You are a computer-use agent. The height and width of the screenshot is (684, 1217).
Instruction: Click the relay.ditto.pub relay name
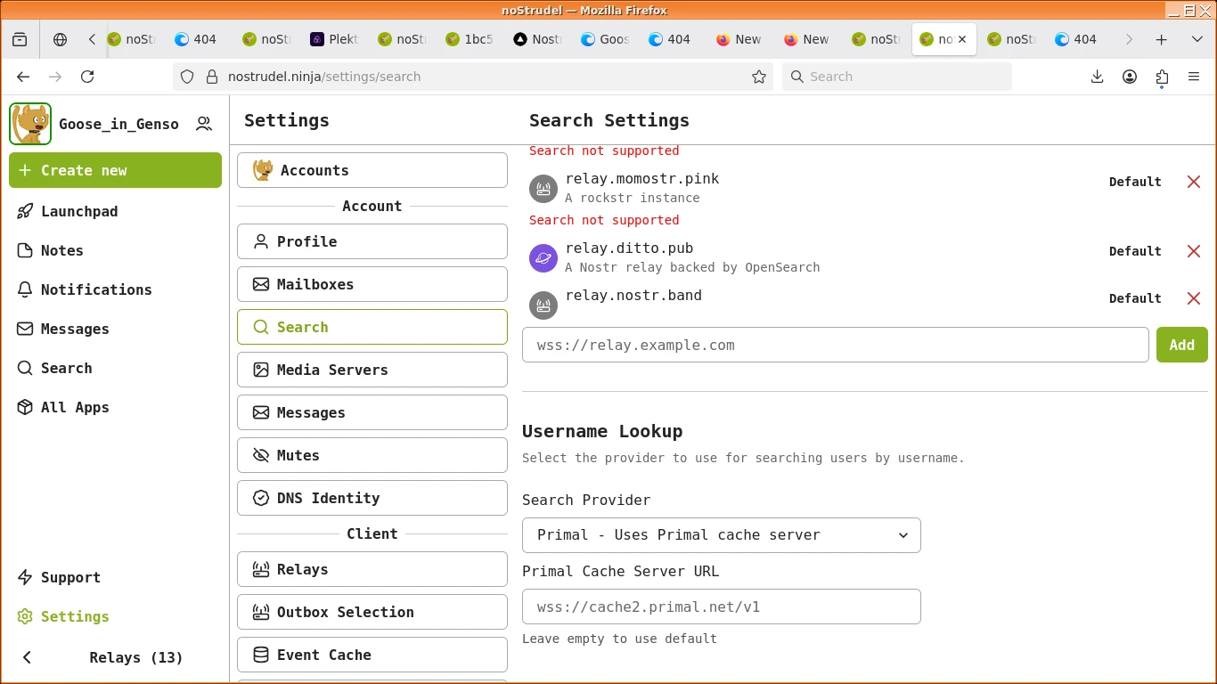pyautogui.click(x=629, y=248)
